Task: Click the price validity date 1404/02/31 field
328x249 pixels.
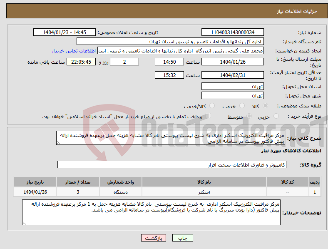Action: coord(232,75)
